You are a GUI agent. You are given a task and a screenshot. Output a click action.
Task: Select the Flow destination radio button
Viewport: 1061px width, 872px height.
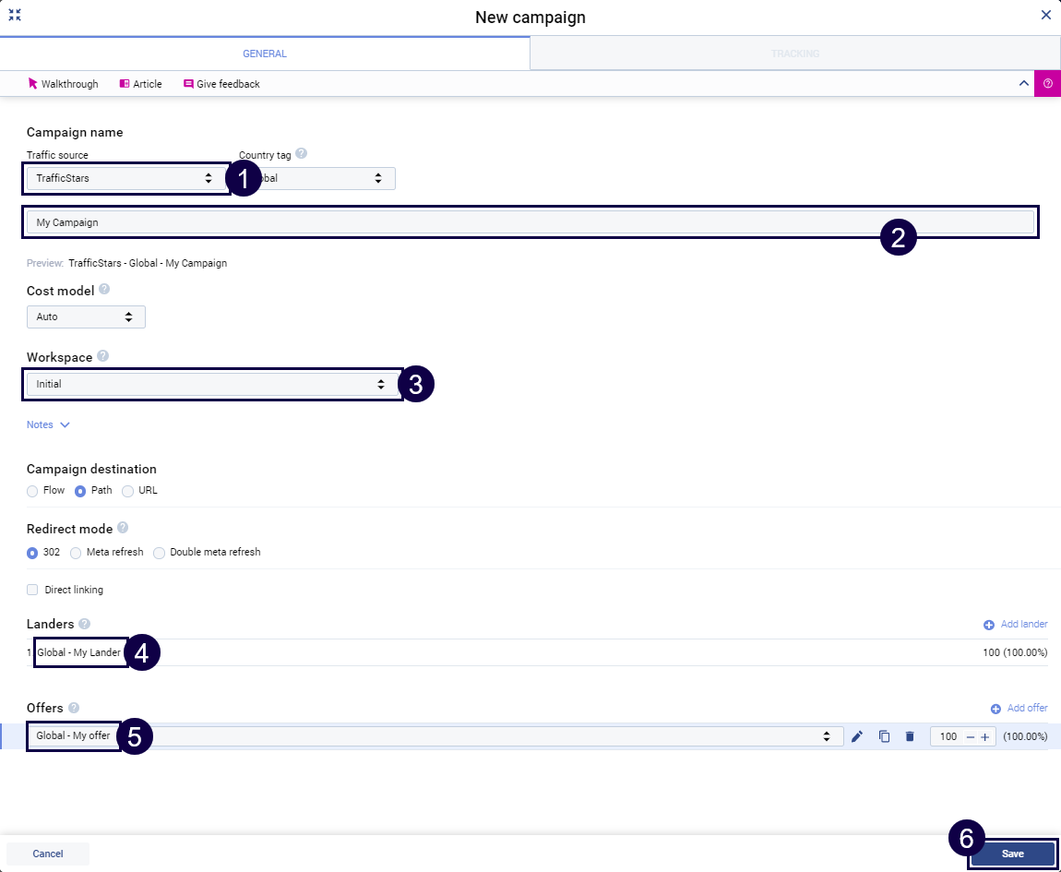(33, 491)
